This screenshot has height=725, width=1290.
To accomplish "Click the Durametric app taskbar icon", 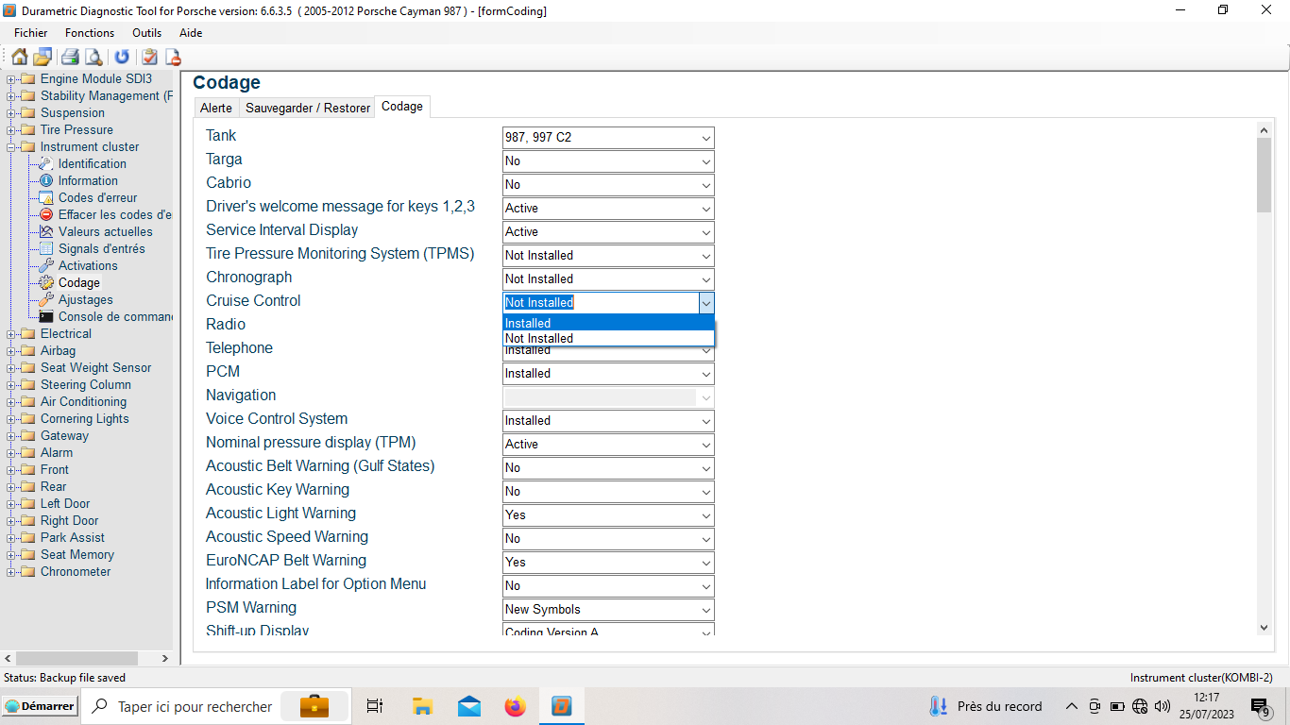I will click(x=562, y=706).
